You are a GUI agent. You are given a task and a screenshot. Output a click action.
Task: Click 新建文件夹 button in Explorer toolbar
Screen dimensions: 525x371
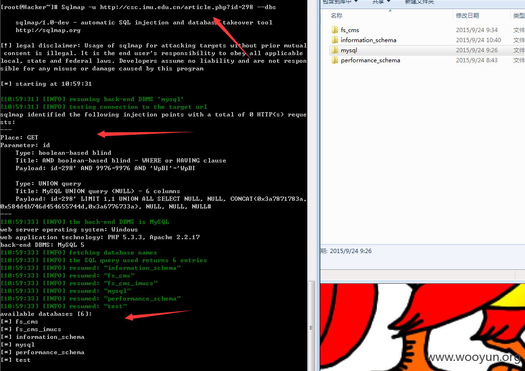[419, 1]
